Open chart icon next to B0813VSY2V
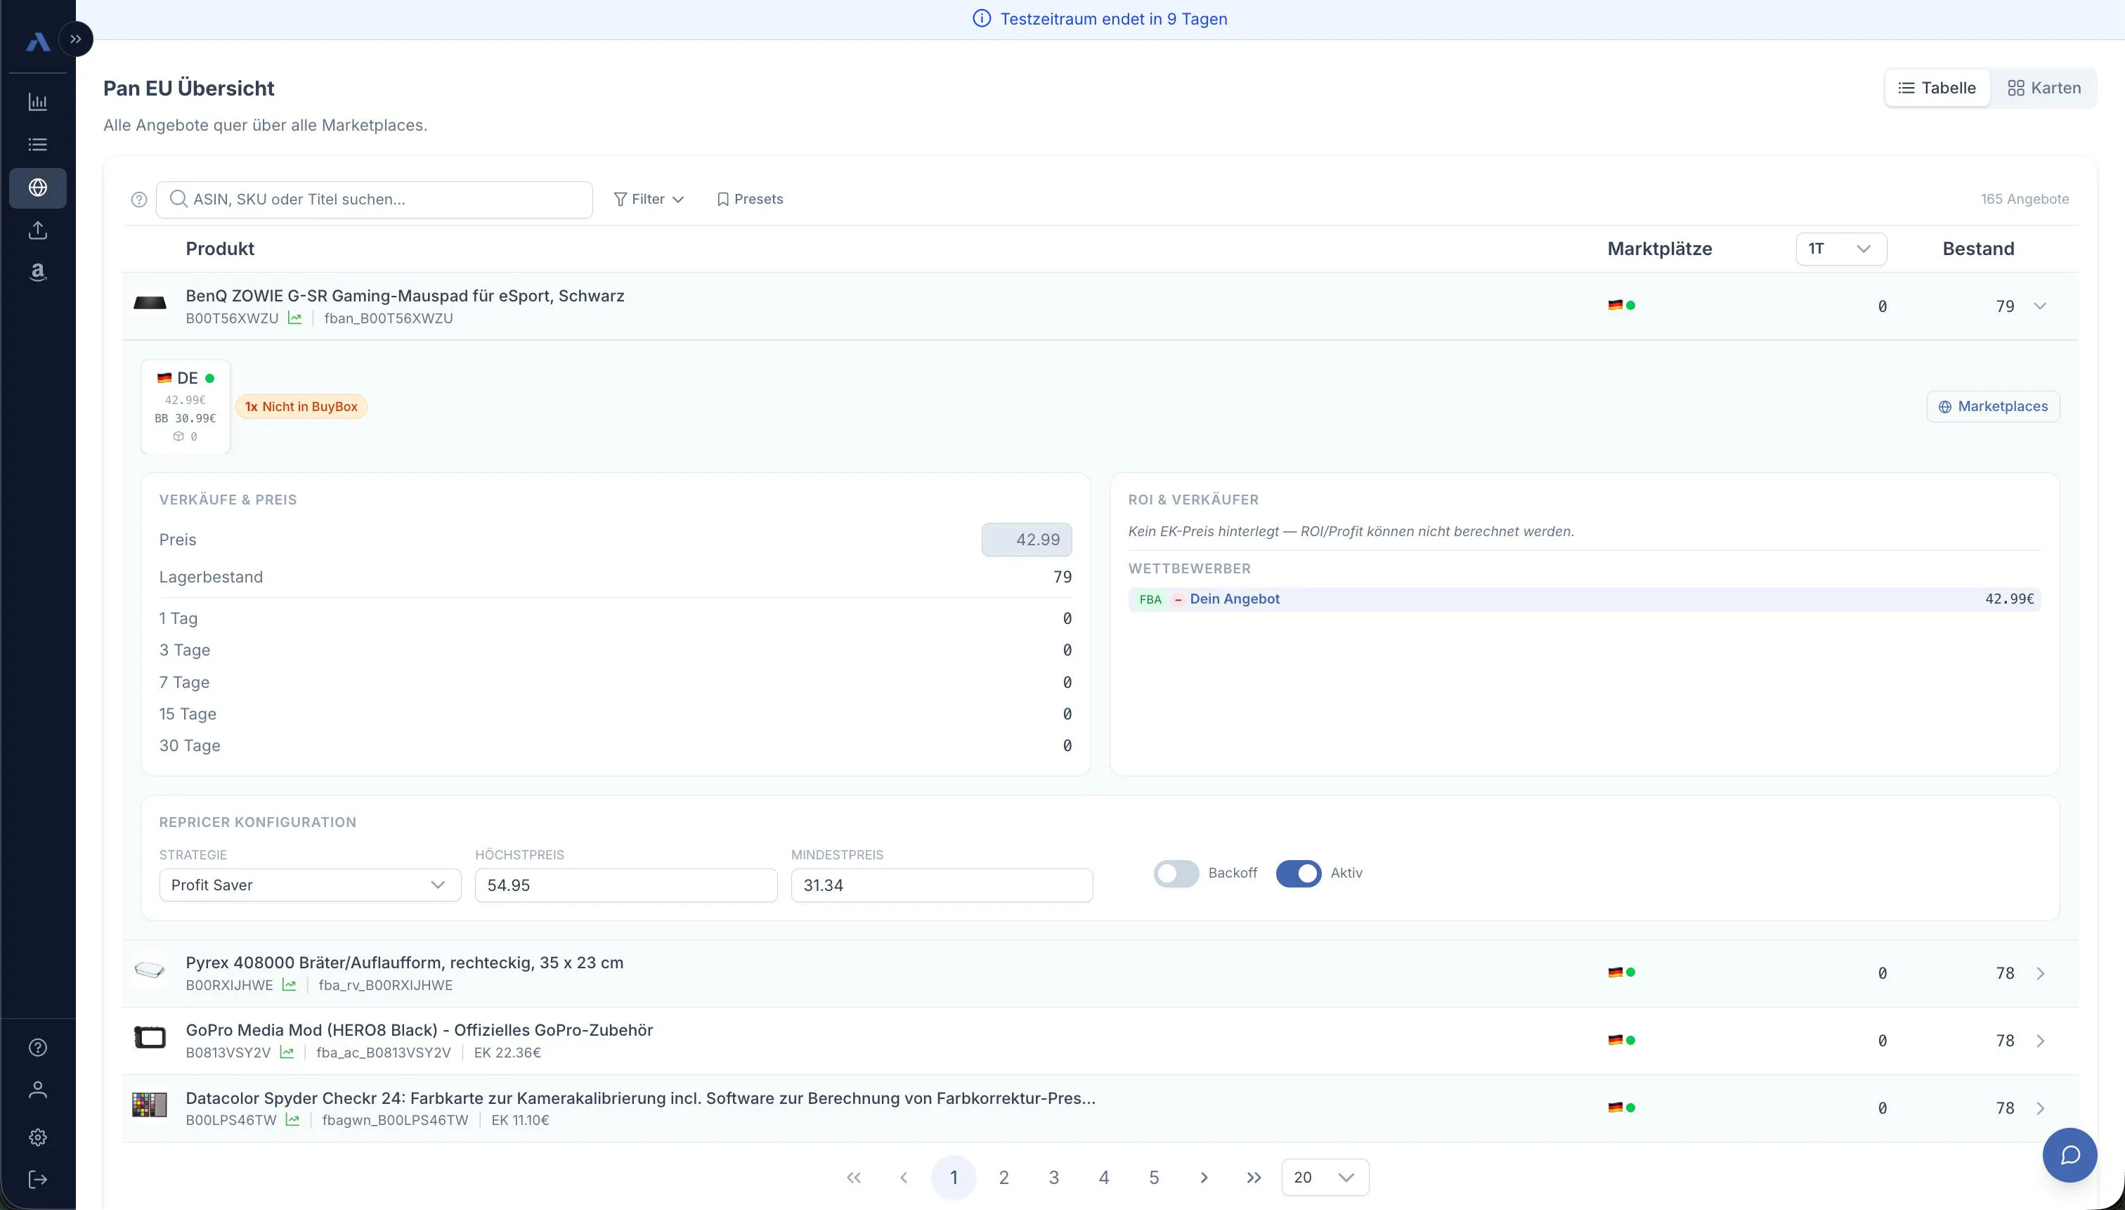 pos(287,1053)
